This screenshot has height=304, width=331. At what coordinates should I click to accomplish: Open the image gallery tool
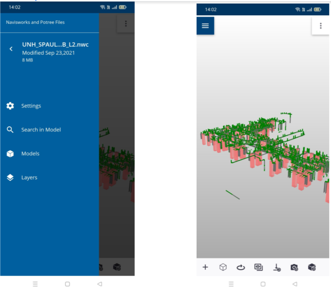click(x=258, y=267)
